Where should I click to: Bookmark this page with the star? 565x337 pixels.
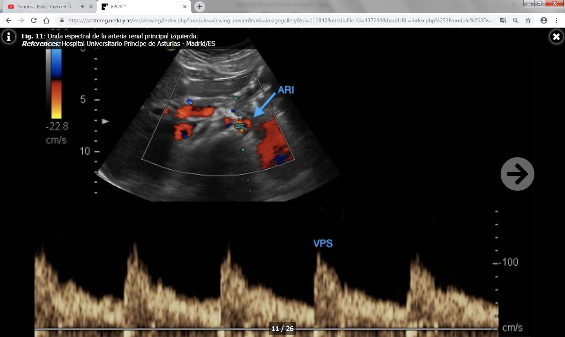pyautogui.click(x=528, y=20)
